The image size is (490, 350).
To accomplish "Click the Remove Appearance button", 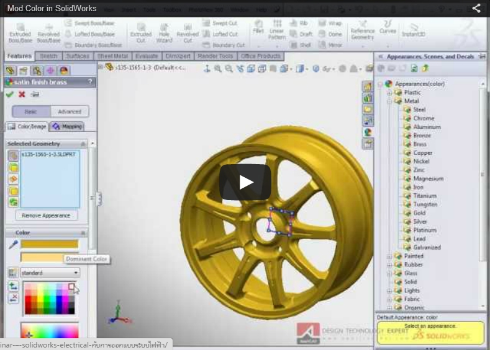I will tap(46, 216).
